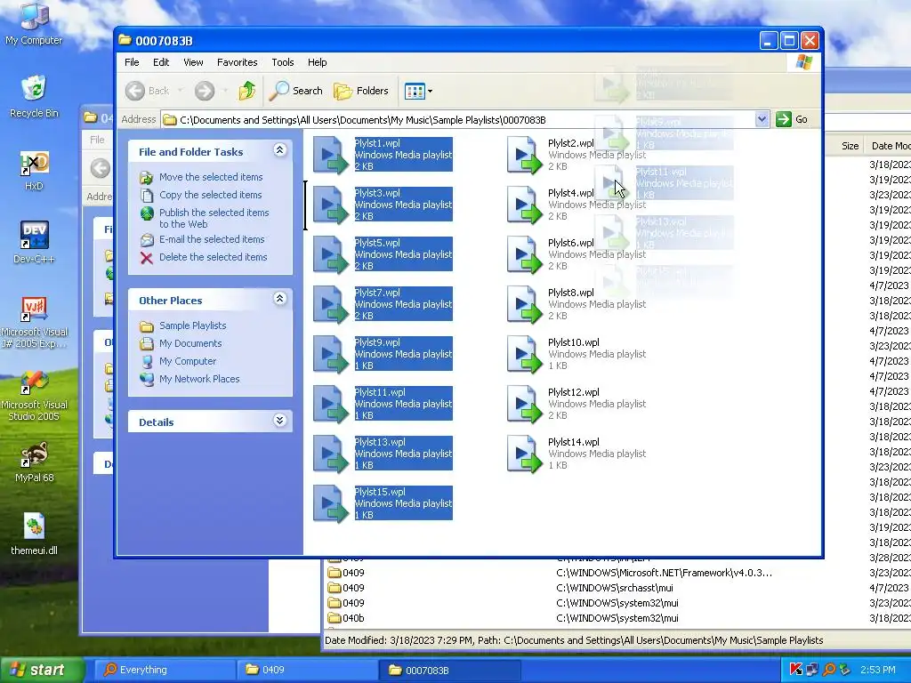
Task: Open the Favorites menu
Action: coord(237,62)
